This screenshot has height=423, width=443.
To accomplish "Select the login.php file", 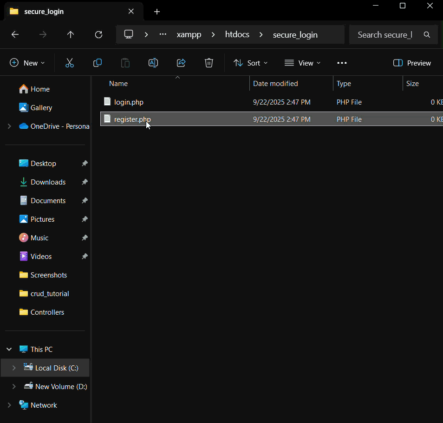I will coord(129,102).
